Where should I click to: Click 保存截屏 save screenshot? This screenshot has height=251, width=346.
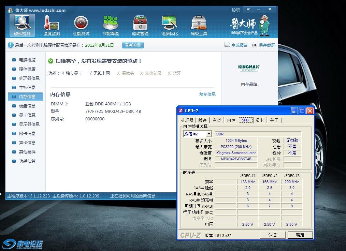click(263, 45)
